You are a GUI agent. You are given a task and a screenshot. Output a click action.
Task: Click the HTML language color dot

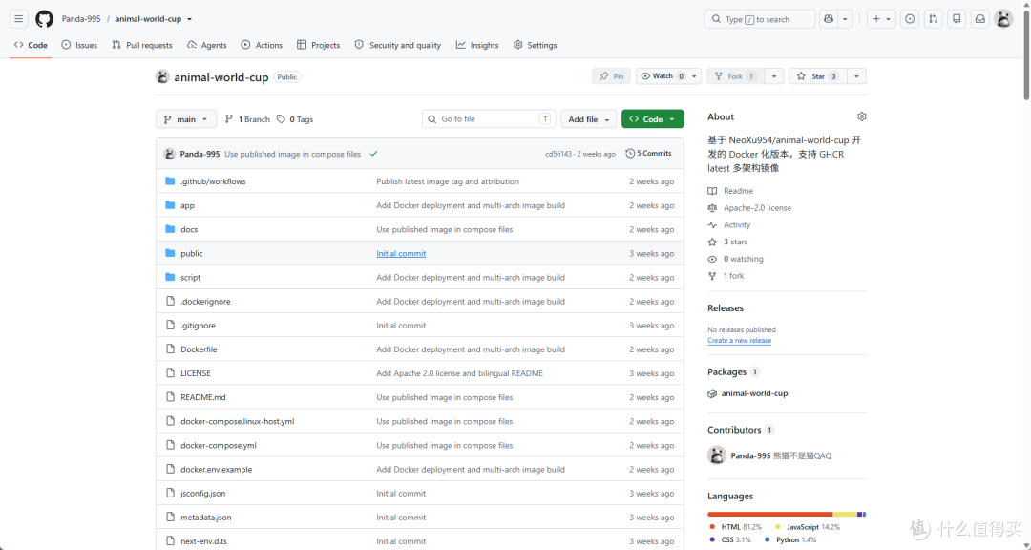tap(712, 527)
